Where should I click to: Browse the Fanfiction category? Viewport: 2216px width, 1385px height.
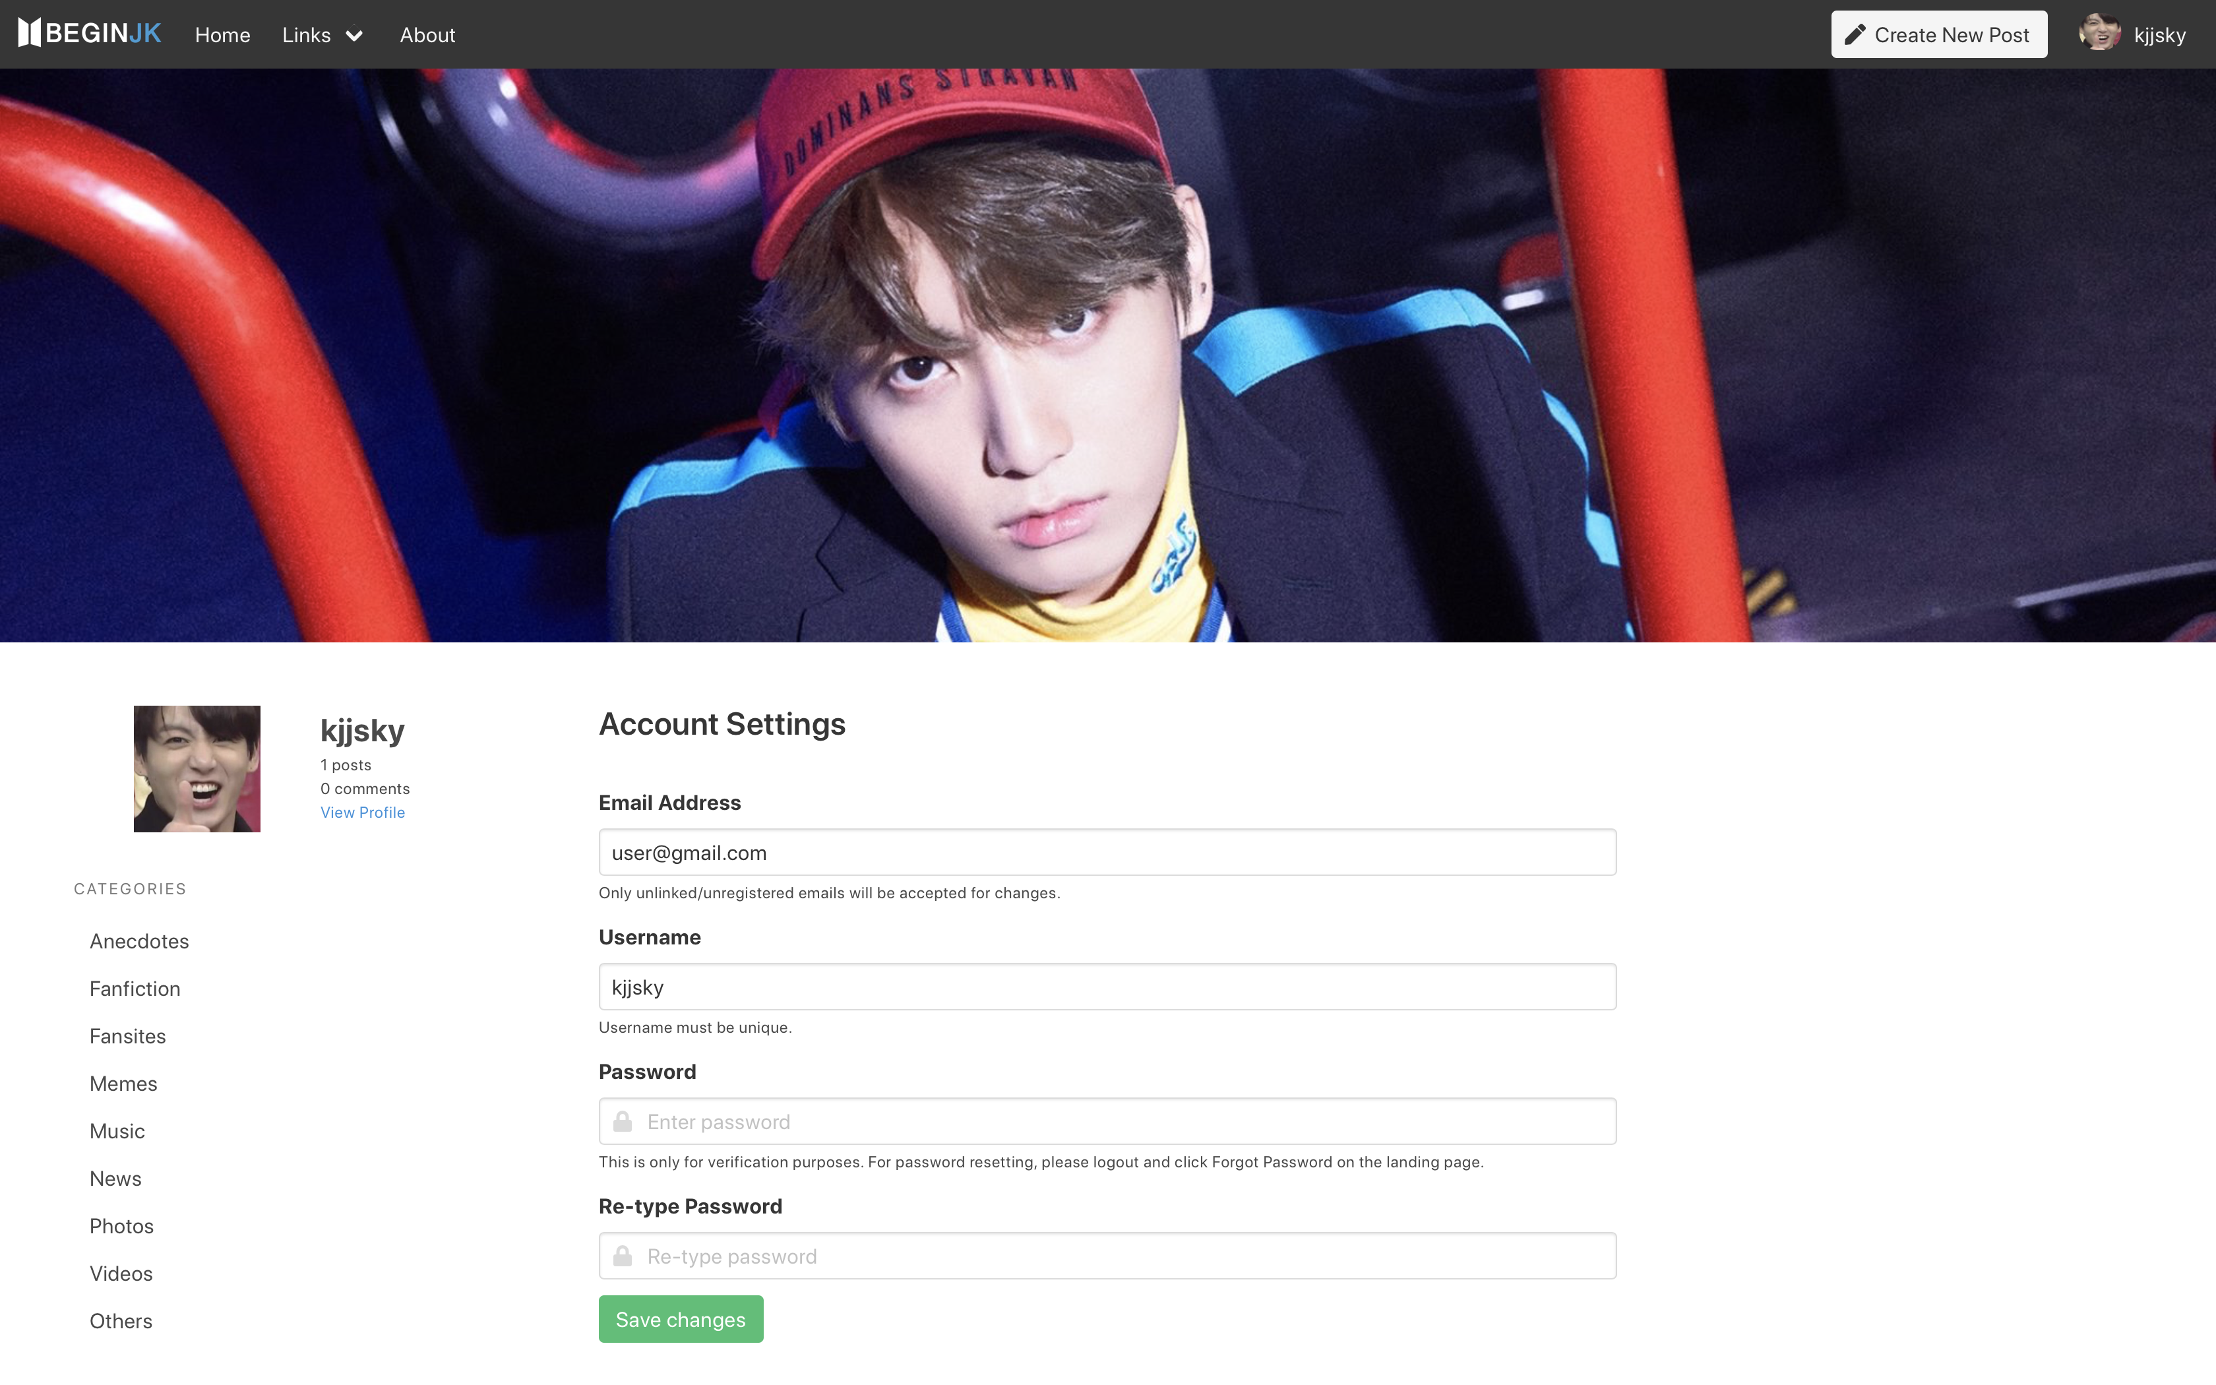(135, 989)
